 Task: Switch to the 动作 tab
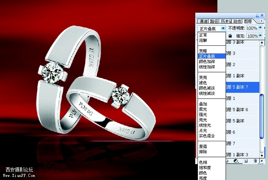[237, 21]
